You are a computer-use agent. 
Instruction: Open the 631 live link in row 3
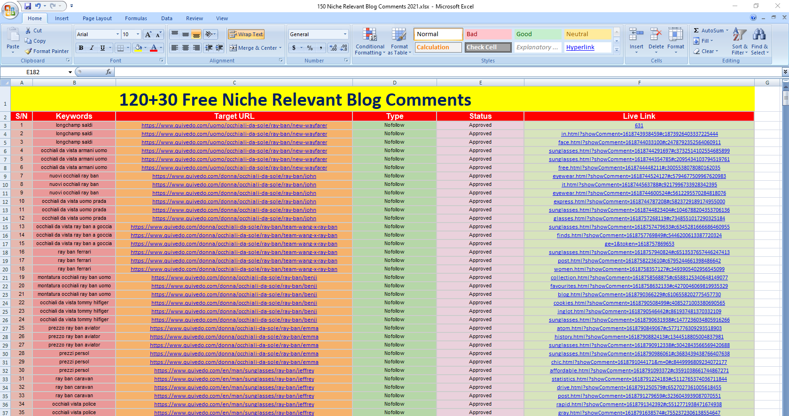coord(639,125)
